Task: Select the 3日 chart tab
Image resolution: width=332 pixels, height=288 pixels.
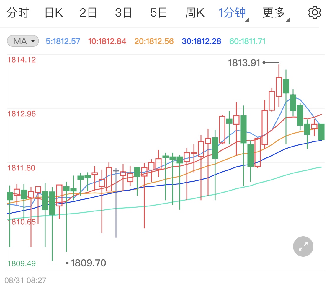Action: click(x=123, y=13)
